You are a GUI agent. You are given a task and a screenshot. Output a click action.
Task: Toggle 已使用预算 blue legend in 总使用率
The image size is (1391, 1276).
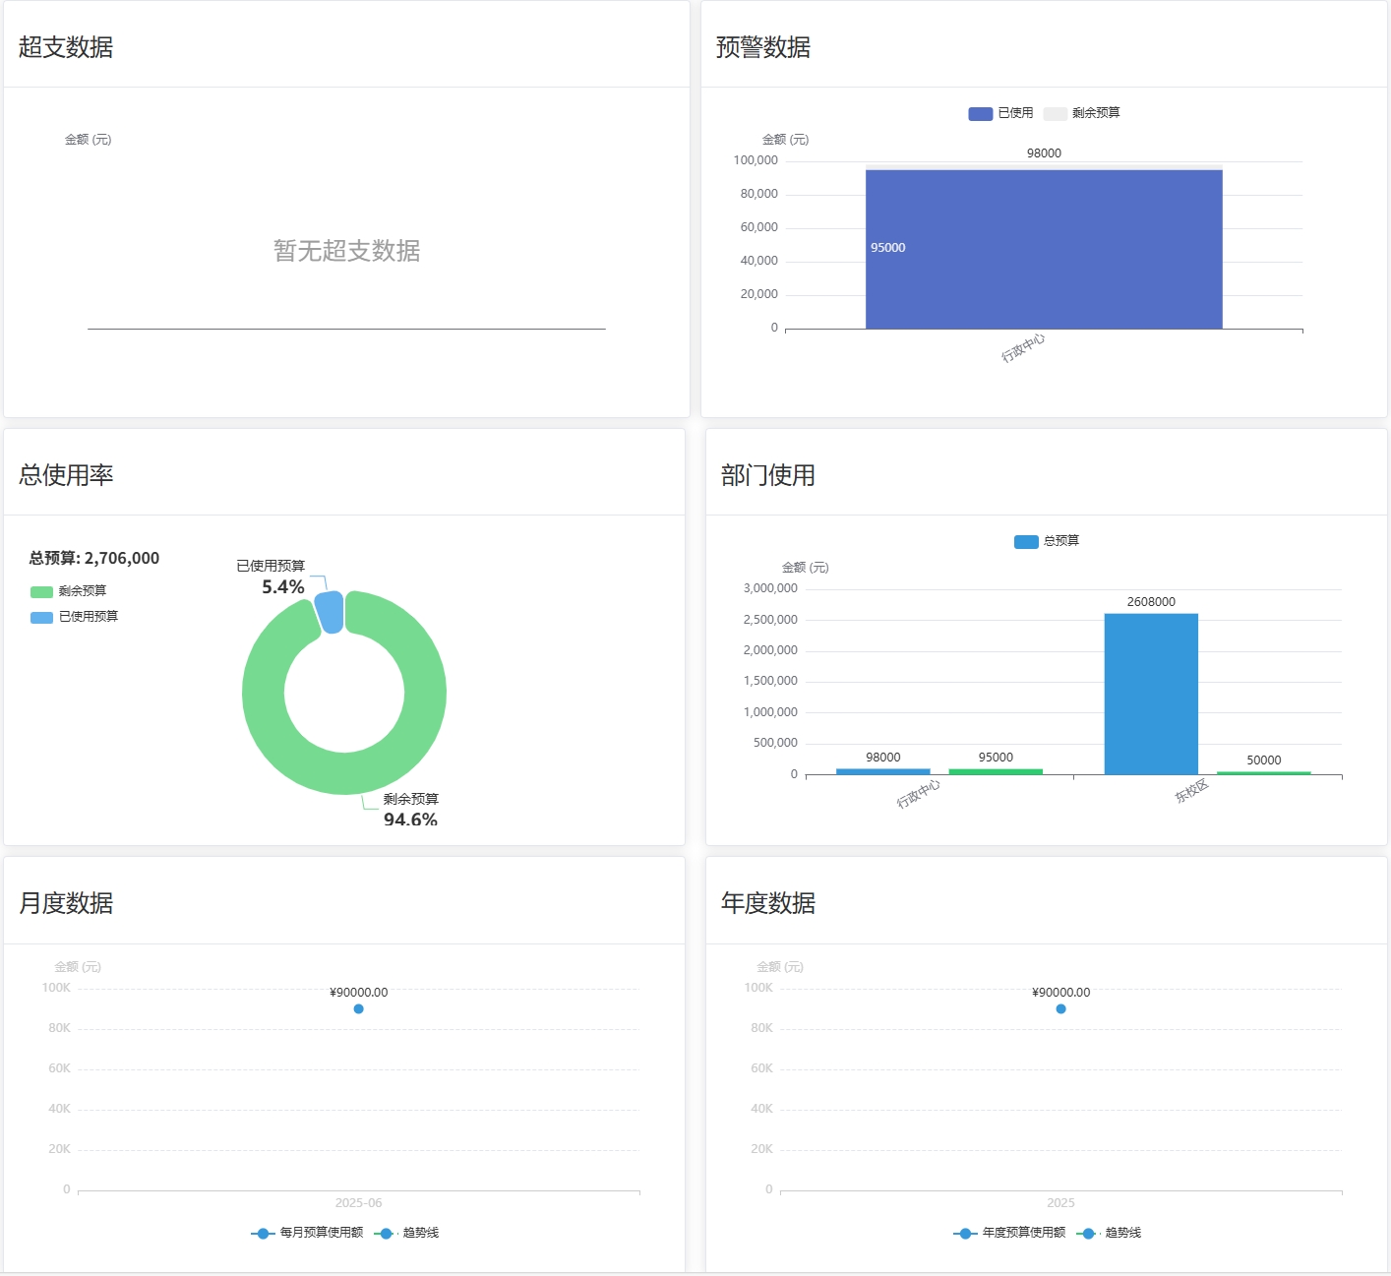(x=75, y=617)
